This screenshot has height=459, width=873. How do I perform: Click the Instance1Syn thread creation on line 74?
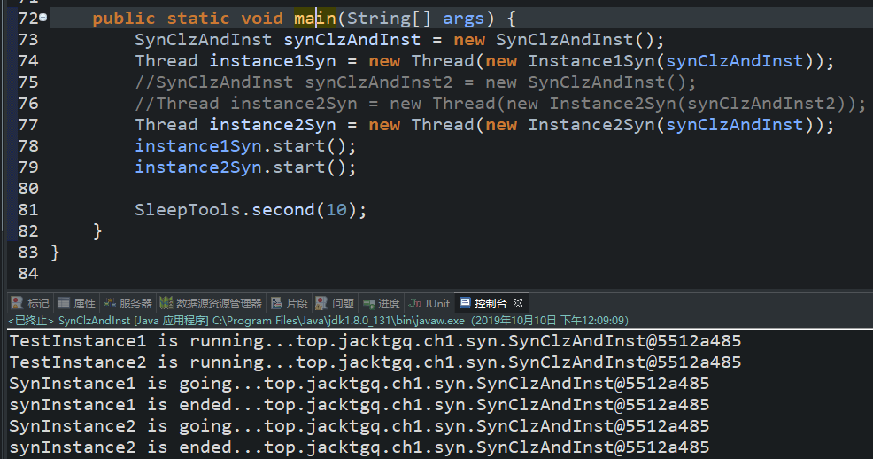(x=484, y=61)
